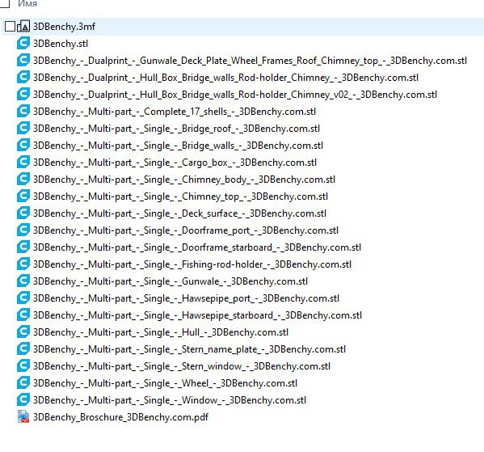Select Single Deck_surface file name
The image size is (484, 452).
179,213
